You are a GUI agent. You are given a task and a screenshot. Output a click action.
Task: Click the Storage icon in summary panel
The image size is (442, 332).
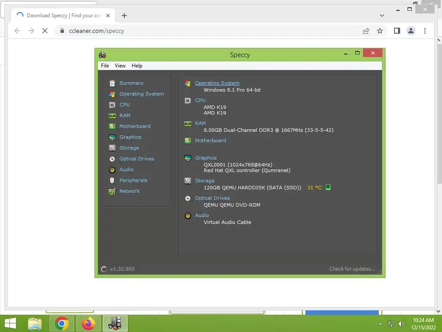point(188,181)
